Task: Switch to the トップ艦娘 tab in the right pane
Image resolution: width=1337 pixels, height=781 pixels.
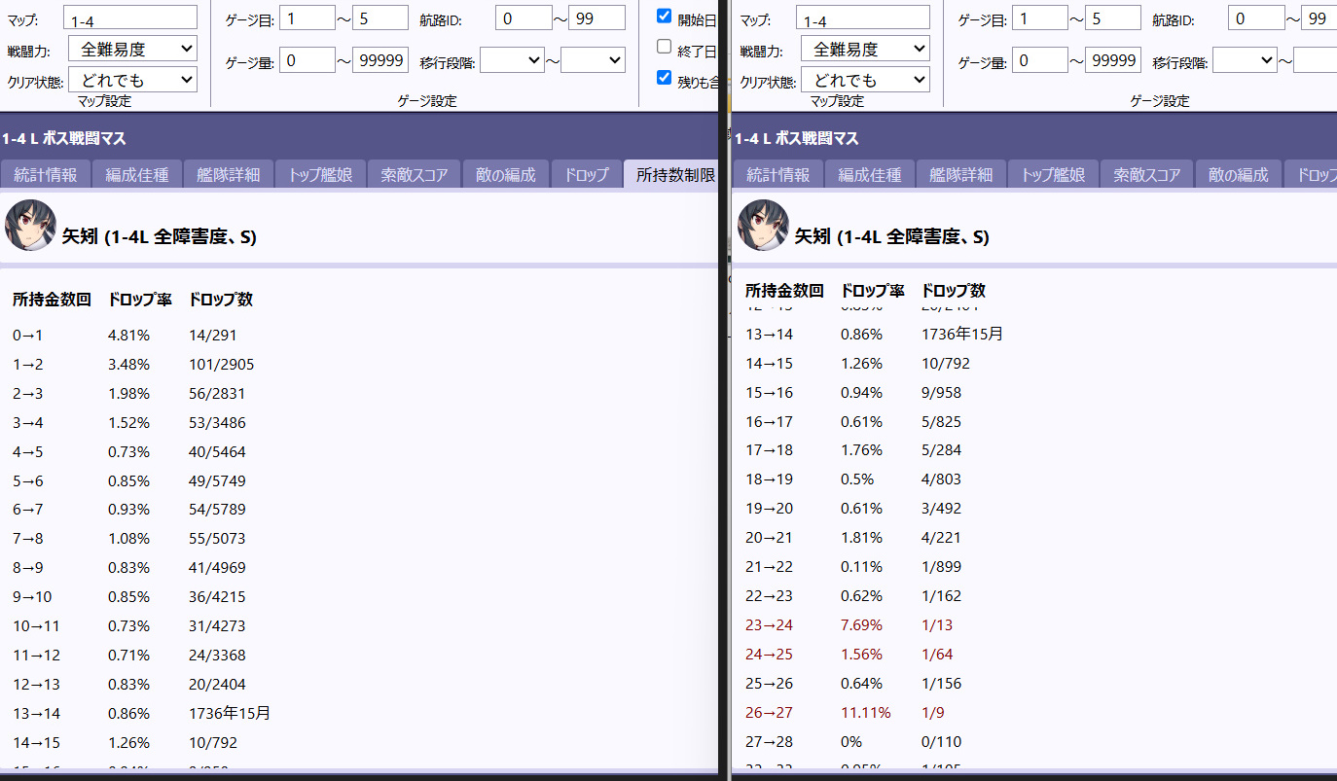Action: click(x=1052, y=175)
